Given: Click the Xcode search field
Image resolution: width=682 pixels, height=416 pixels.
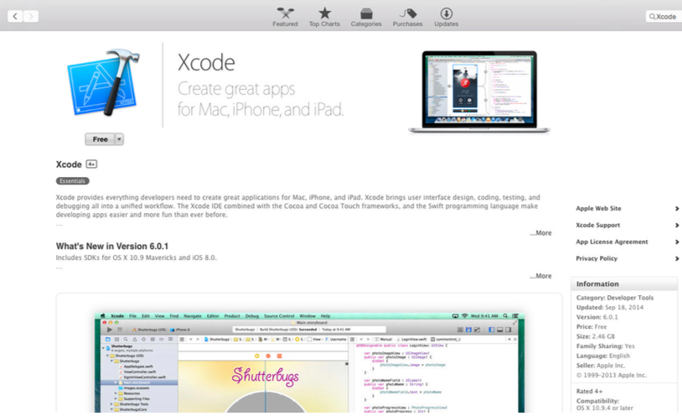Looking at the screenshot, I should point(664,17).
